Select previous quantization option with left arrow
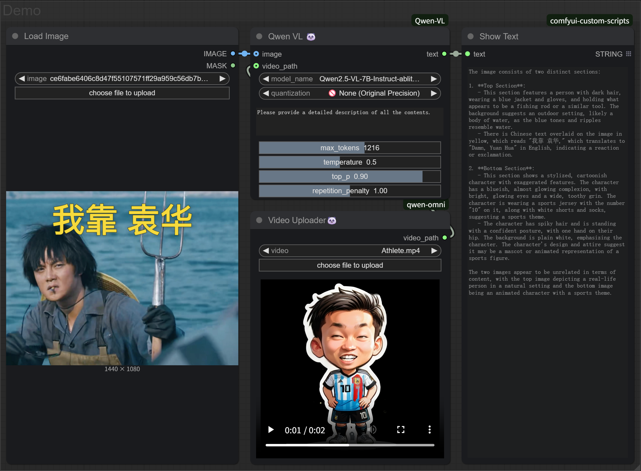Viewport: 641px width, 471px height. pyautogui.click(x=266, y=93)
